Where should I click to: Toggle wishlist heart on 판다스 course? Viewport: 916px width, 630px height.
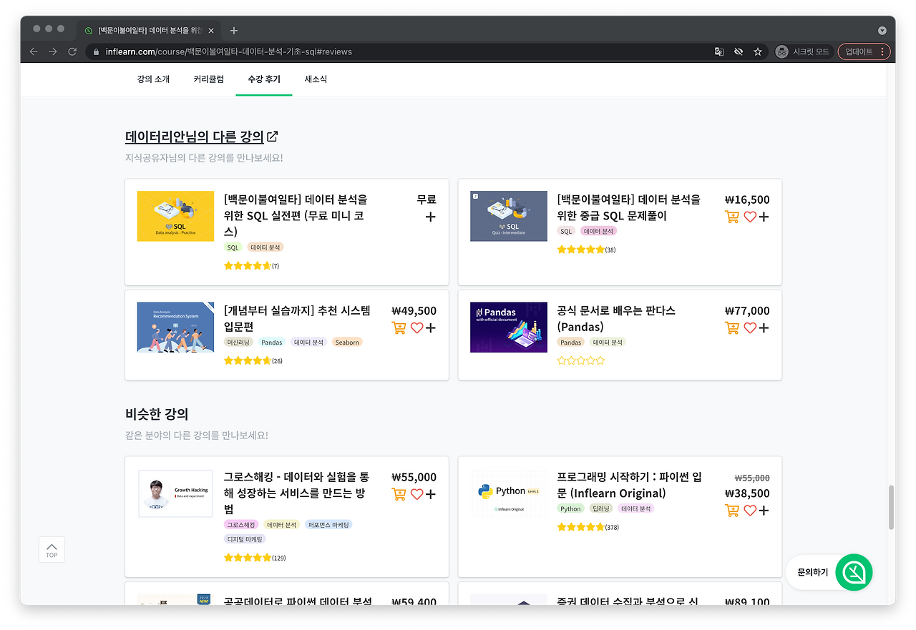tap(749, 328)
